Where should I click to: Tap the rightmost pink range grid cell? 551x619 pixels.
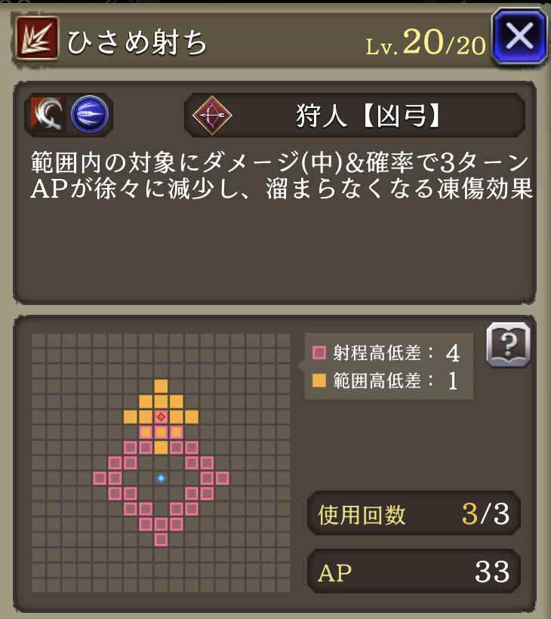(222, 478)
